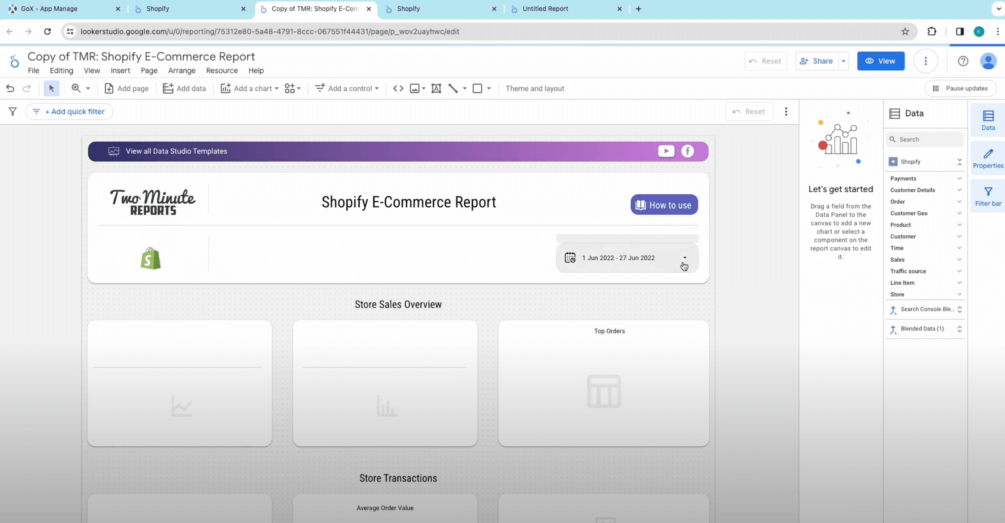
Task: Click the Facebook icon in banner
Action: [x=687, y=151]
